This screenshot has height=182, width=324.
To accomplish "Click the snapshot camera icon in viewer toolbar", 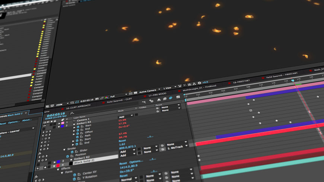I will 96,99.
